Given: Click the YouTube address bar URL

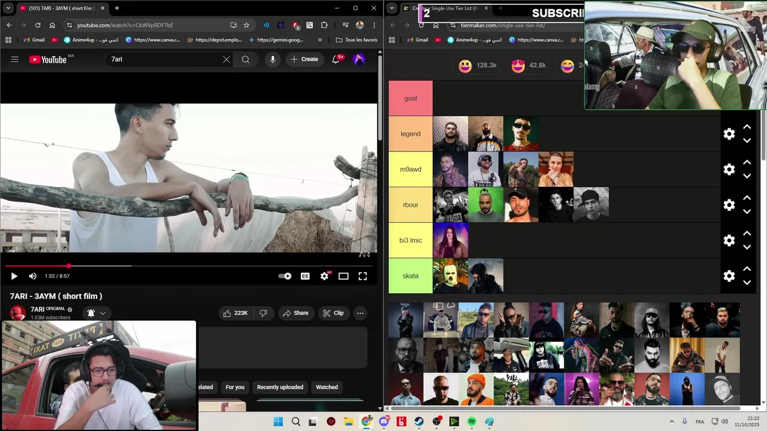Looking at the screenshot, I should [x=125, y=25].
